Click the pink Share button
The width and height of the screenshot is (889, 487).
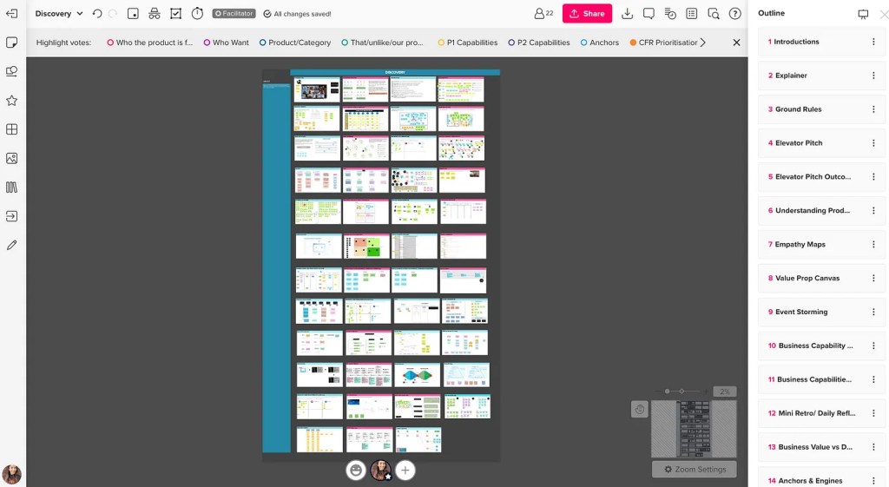tap(587, 14)
